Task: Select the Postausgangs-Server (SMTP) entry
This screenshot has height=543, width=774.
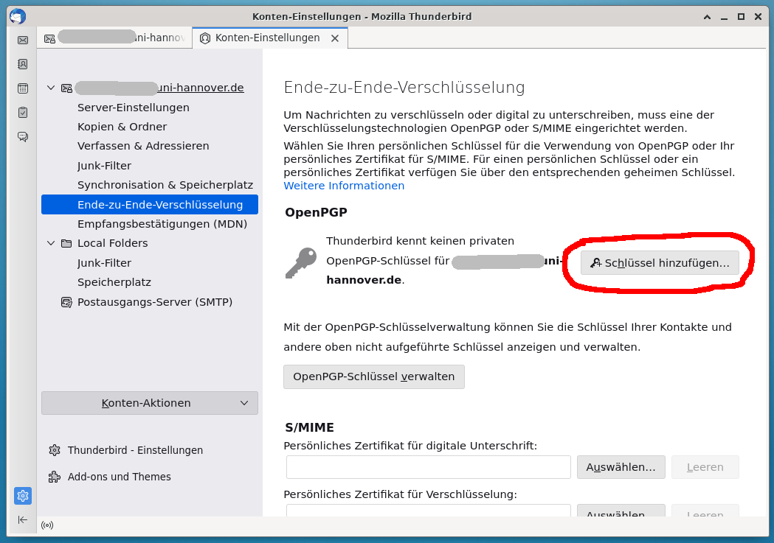Action: (154, 302)
